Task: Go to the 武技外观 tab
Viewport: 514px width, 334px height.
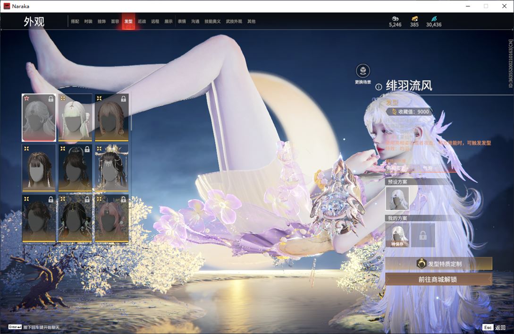Action: point(234,22)
